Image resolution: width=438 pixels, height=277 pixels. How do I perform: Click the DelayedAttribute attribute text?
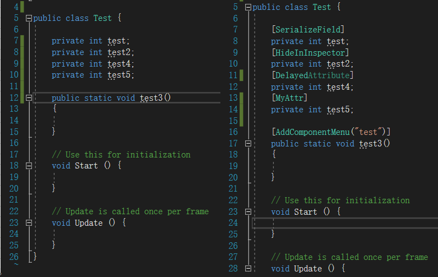312,75
